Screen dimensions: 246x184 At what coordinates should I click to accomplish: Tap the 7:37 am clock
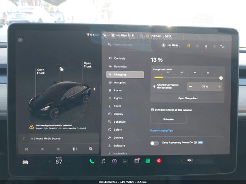pyautogui.click(x=156, y=36)
